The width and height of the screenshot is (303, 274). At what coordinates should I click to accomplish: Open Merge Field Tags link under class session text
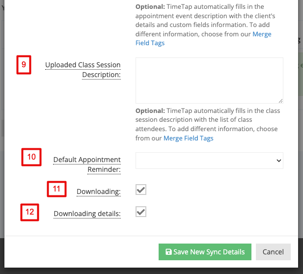point(189,138)
